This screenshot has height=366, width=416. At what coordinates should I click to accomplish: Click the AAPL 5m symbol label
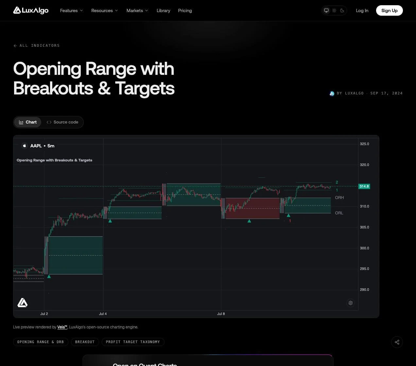42,146
